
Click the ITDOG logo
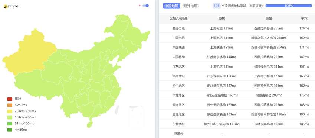click(11, 7)
